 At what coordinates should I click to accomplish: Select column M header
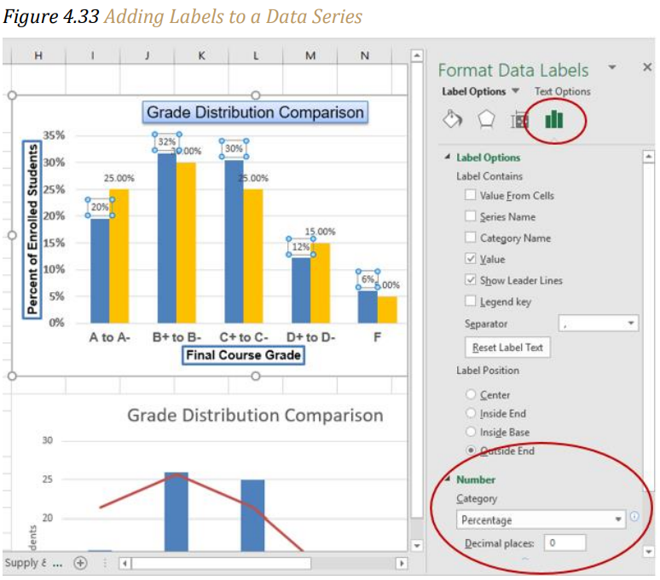310,55
